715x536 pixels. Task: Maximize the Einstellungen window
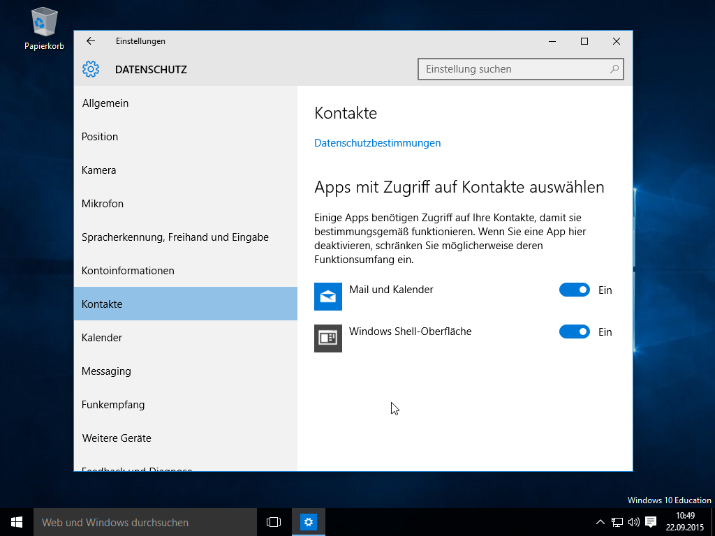584,41
